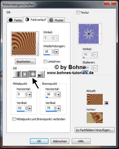The width and height of the screenshot is (119, 149).
Task: Click the Bearbeiten... button
Action: pos(25,62)
